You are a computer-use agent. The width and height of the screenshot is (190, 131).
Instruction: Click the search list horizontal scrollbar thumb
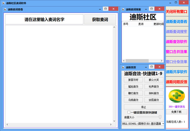click(x=137, y=61)
